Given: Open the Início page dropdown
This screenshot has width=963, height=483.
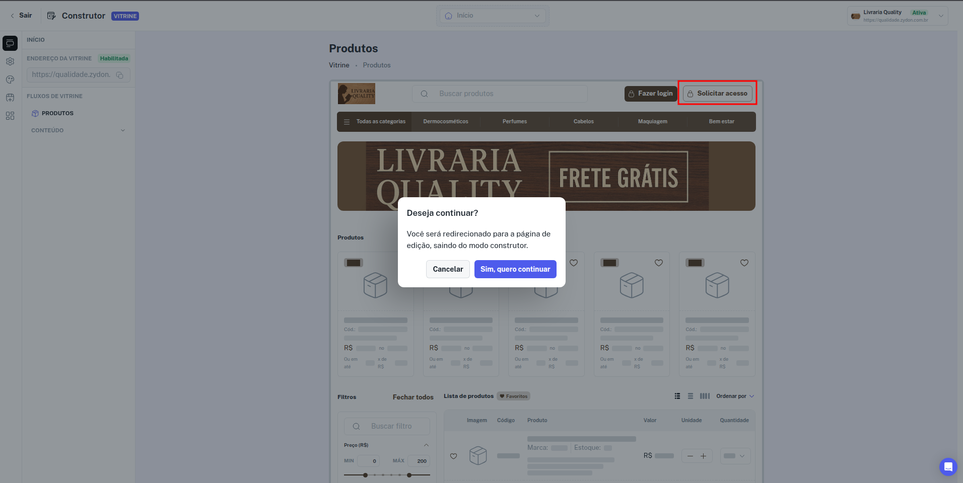Looking at the screenshot, I should [493, 16].
